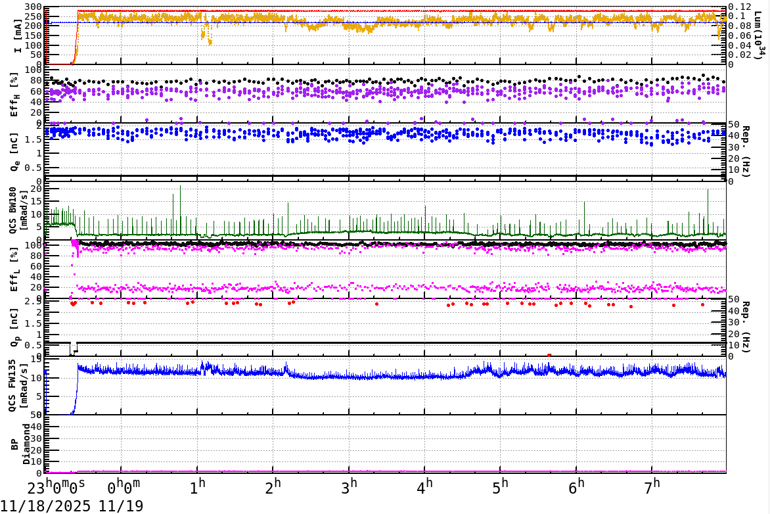
Task: Click the '7h' time axis label
Action: point(652,488)
